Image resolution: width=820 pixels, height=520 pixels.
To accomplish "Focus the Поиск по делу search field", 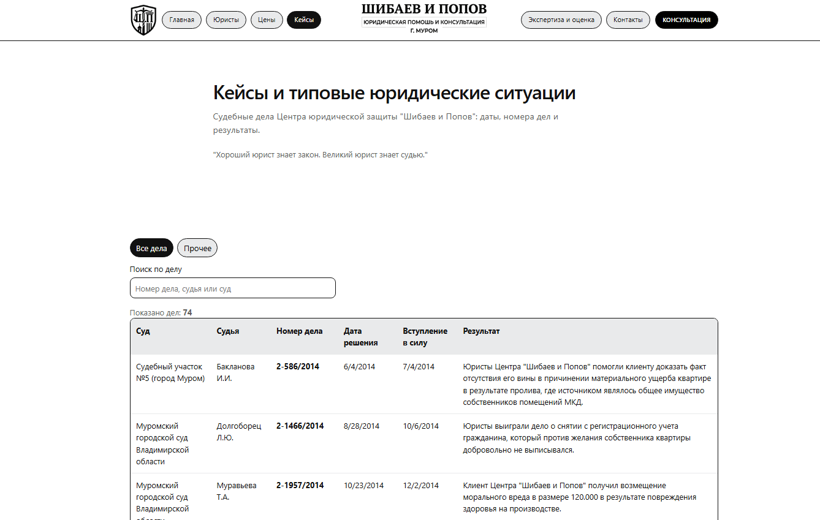I will (x=233, y=288).
